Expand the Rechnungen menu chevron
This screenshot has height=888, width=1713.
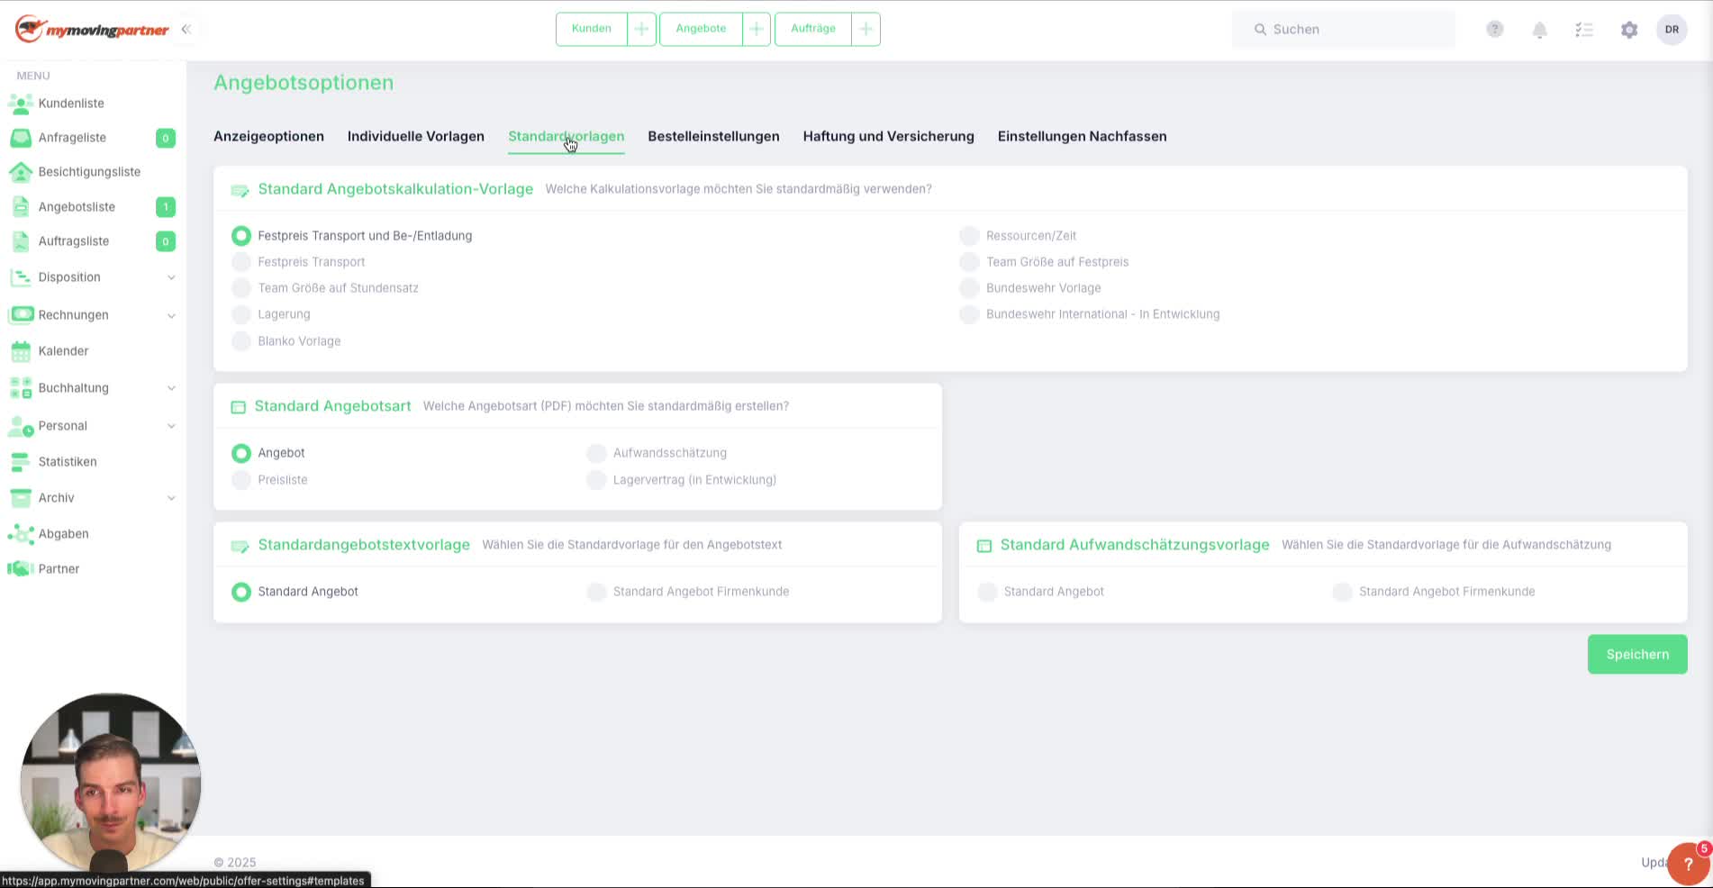pyautogui.click(x=171, y=315)
